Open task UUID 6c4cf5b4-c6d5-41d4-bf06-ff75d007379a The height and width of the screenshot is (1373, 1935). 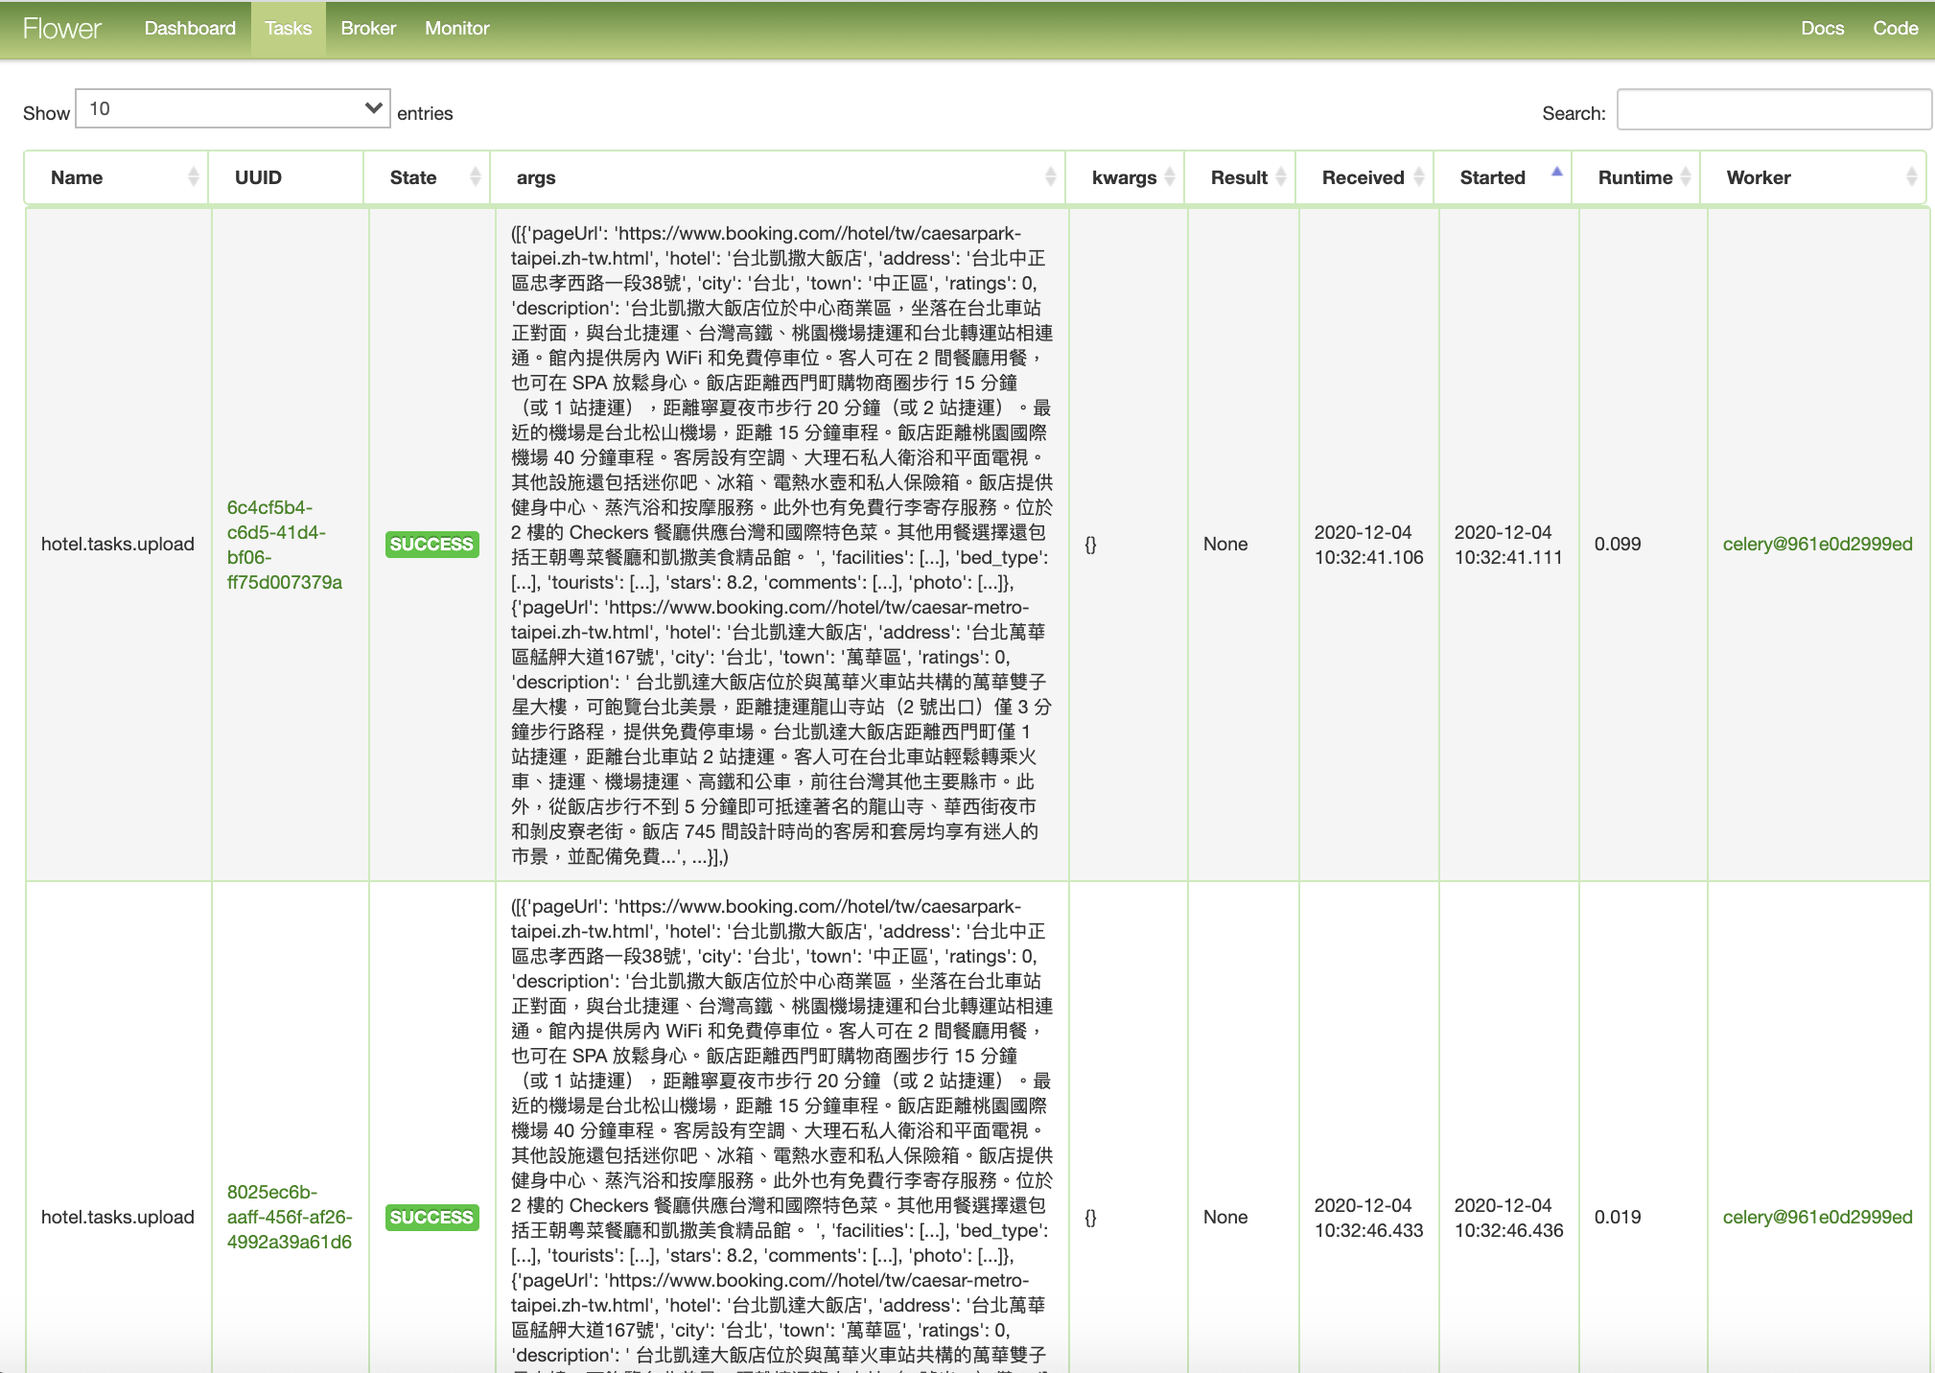click(284, 545)
